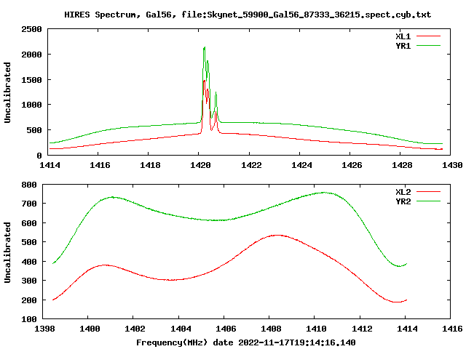Click the 2500 y-axis label in top plot
The image size is (466, 349).
31,29
